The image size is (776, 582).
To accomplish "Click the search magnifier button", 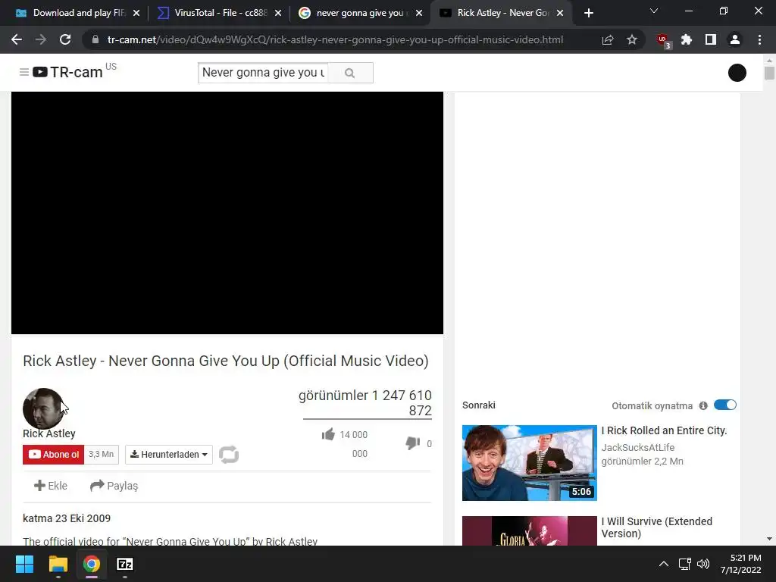I will click(350, 73).
